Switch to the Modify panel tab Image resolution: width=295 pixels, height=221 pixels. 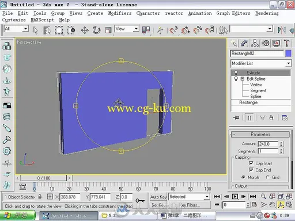pyautogui.click(x=244, y=43)
